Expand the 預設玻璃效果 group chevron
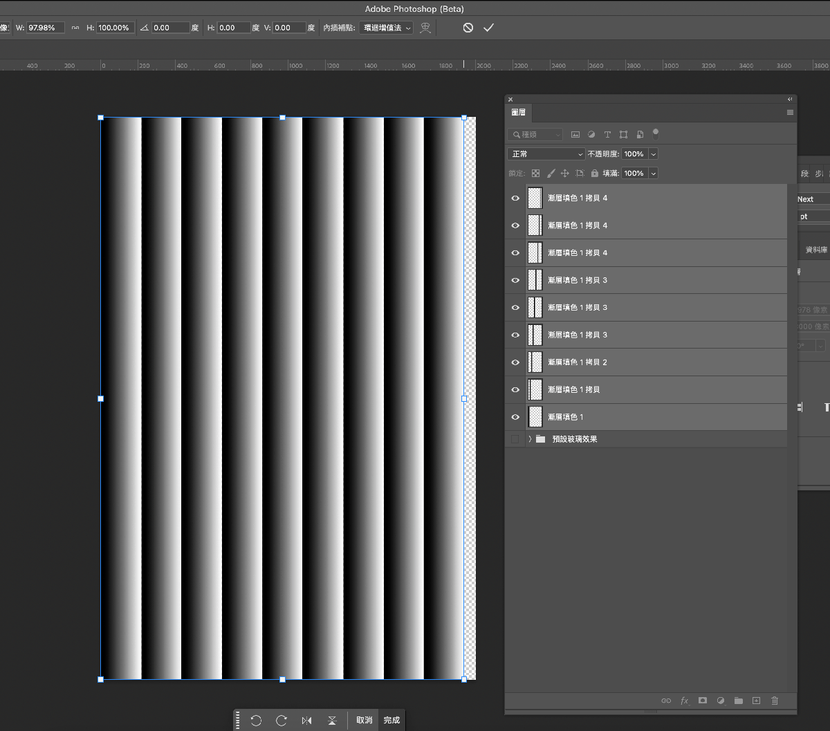 tap(530, 439)
